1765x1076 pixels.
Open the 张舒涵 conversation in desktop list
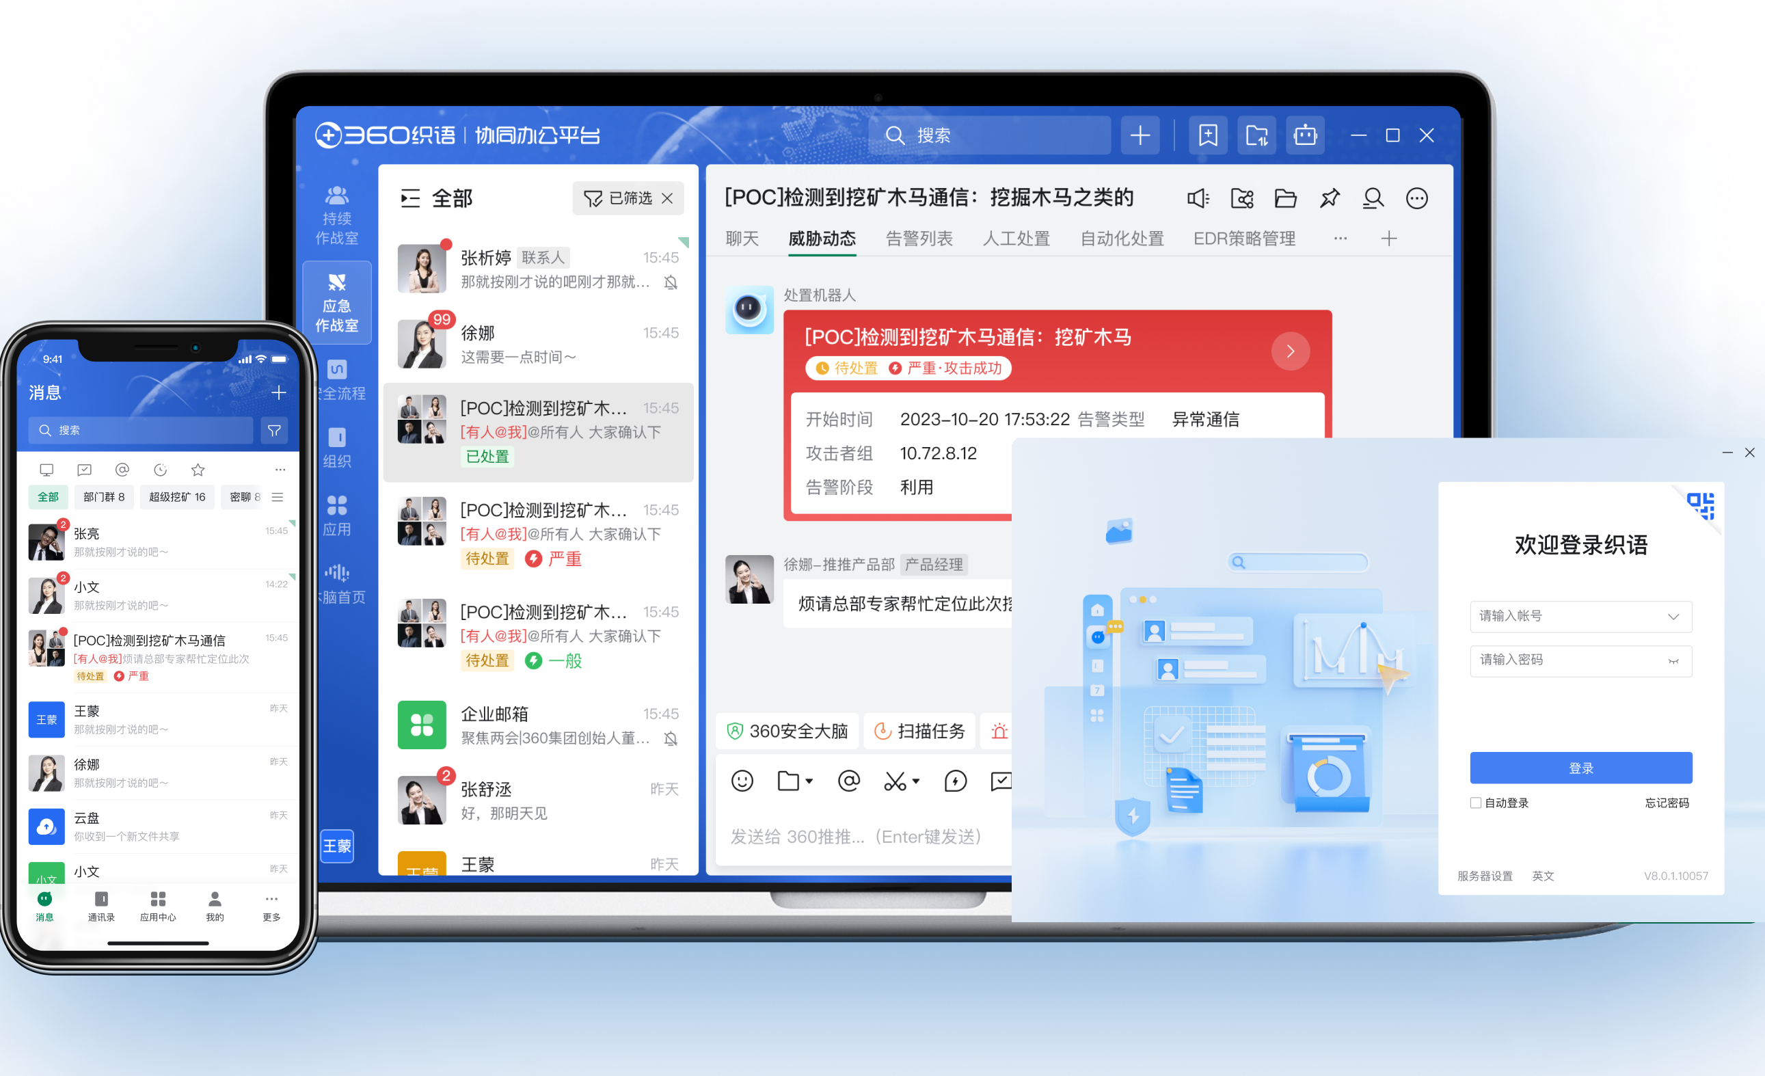coord(538,801)
